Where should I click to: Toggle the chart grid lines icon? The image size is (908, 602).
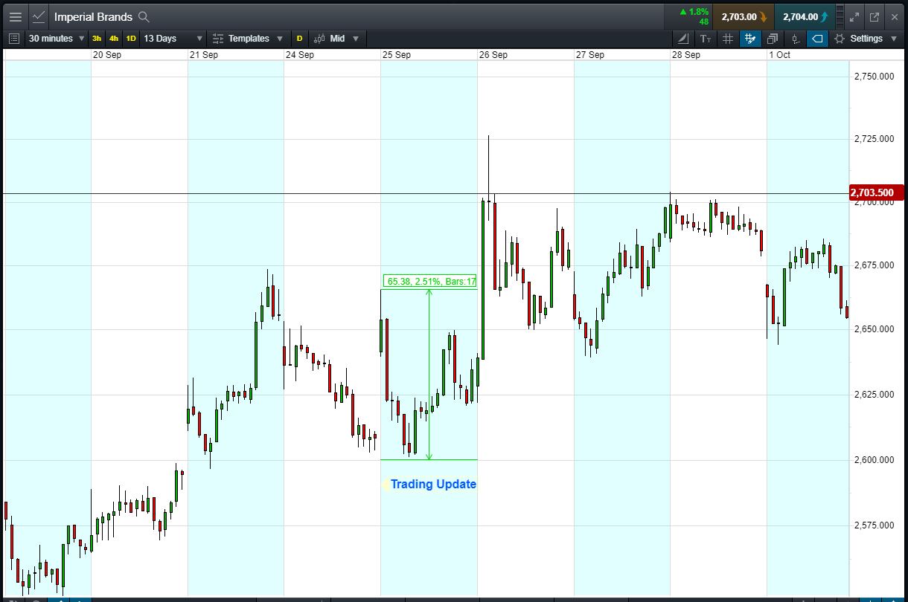click(x=728, y=39)
